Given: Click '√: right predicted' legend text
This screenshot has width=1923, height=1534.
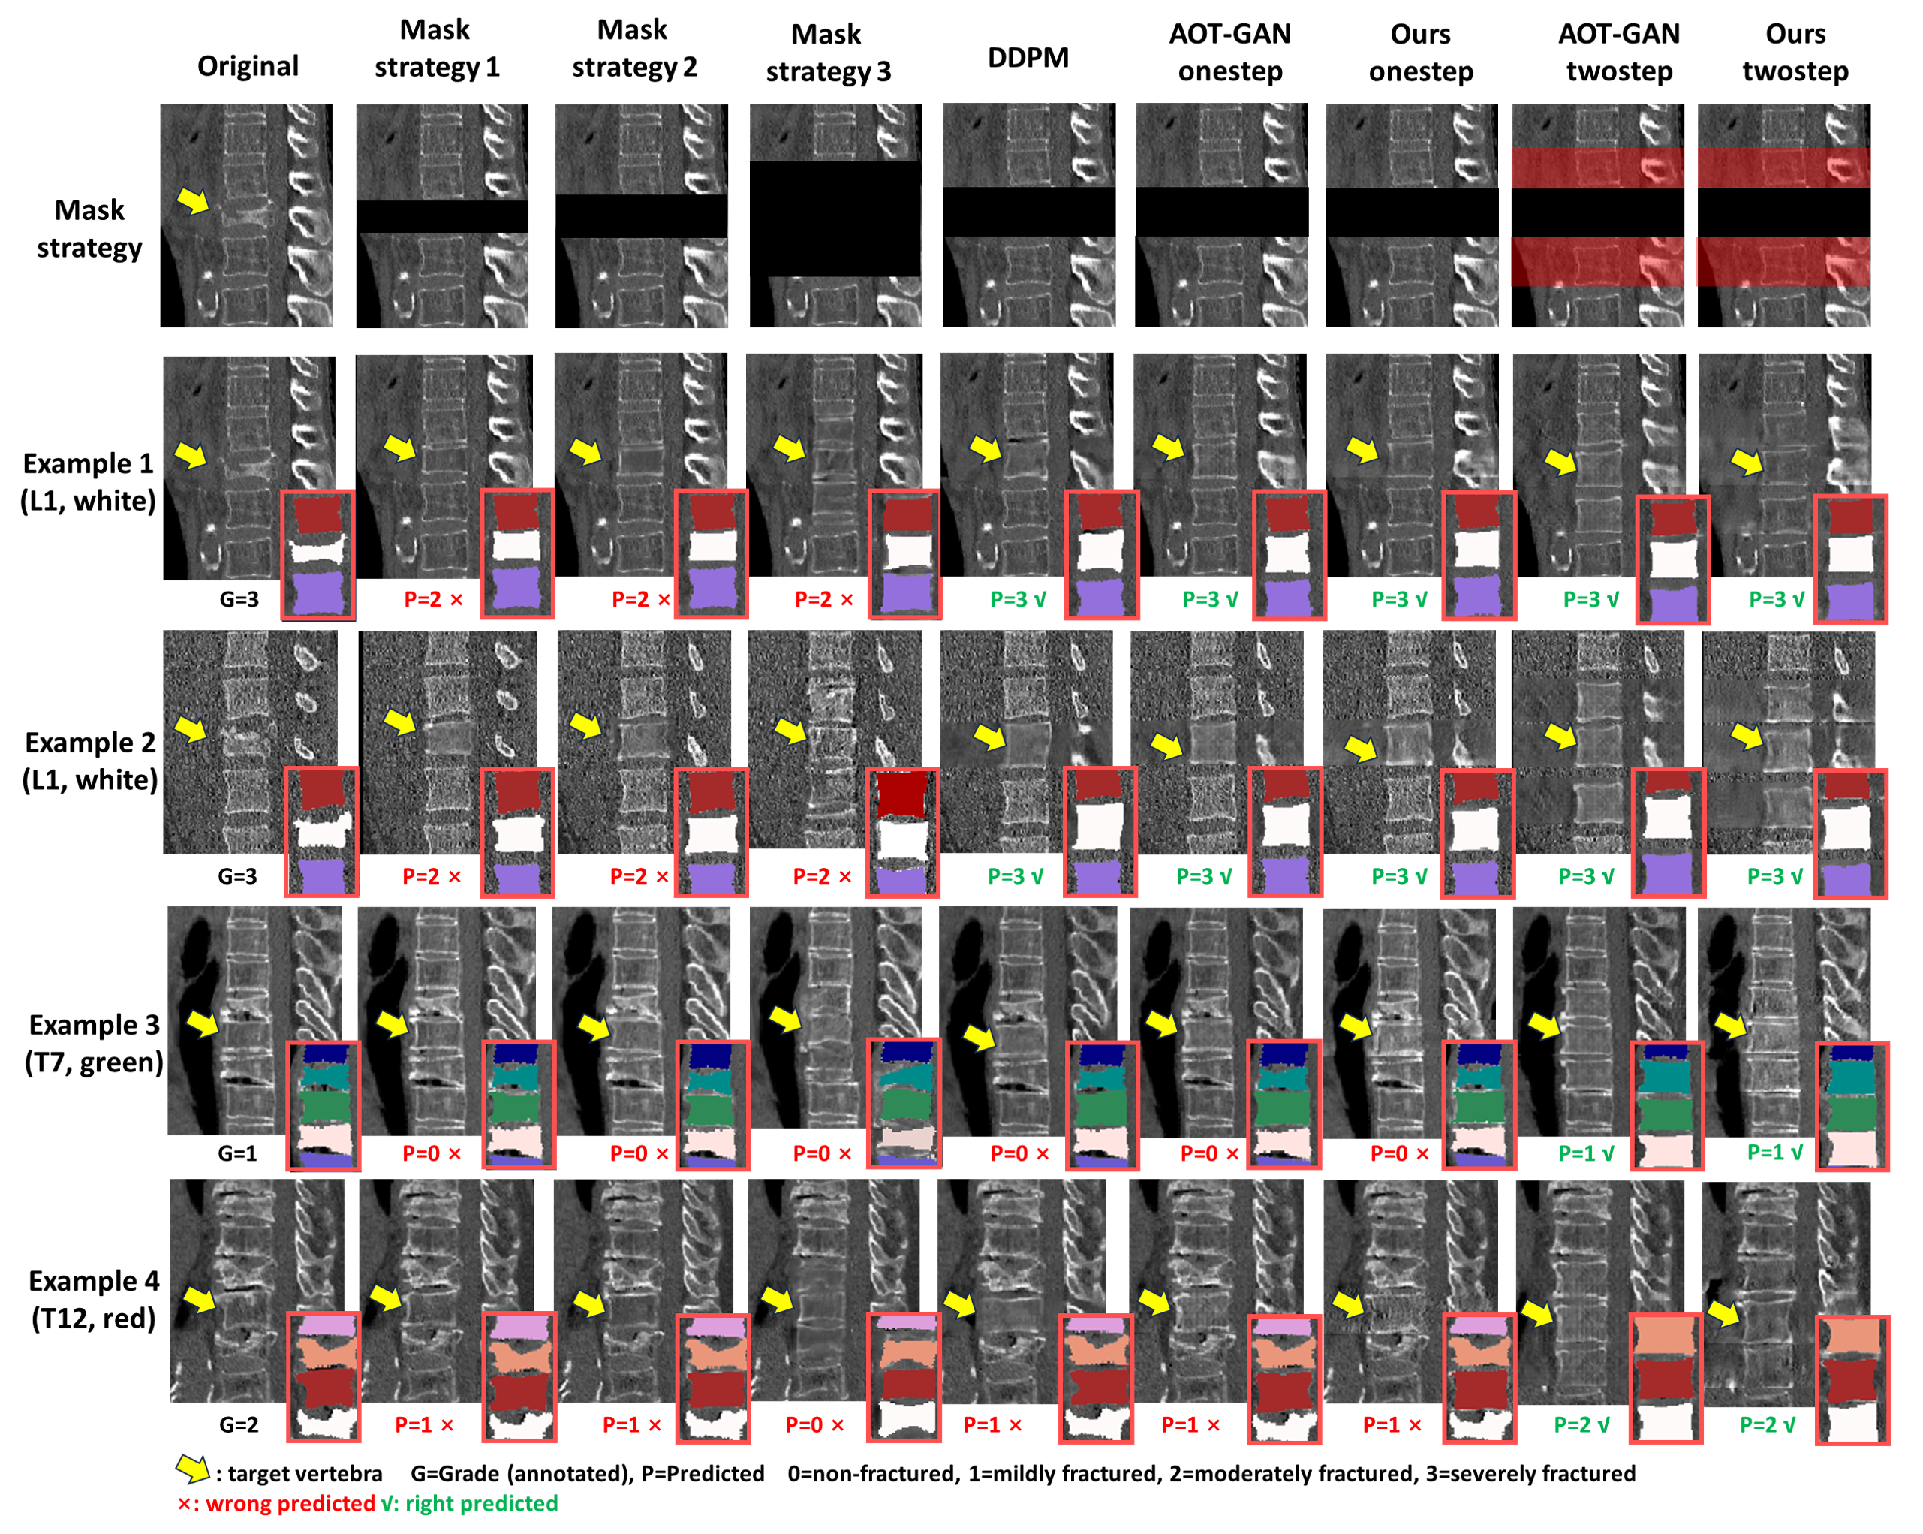Looking at the screenshot, I should (x=470, y=1505).
